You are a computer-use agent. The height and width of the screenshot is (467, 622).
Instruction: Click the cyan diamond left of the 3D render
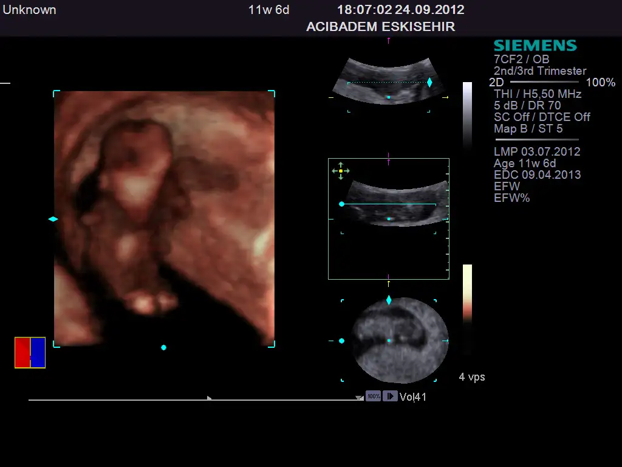coord(53,219)
